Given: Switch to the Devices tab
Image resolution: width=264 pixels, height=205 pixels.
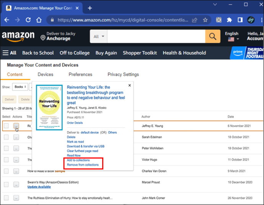Looking at the screenshot, I should point(46,74).
